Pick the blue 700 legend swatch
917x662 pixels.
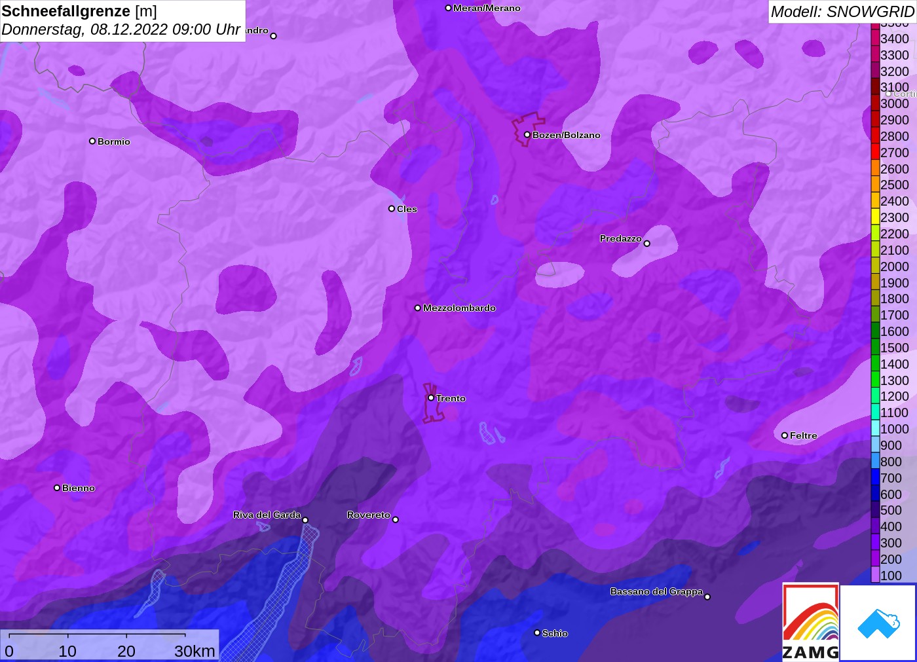(x=875, y=478)
